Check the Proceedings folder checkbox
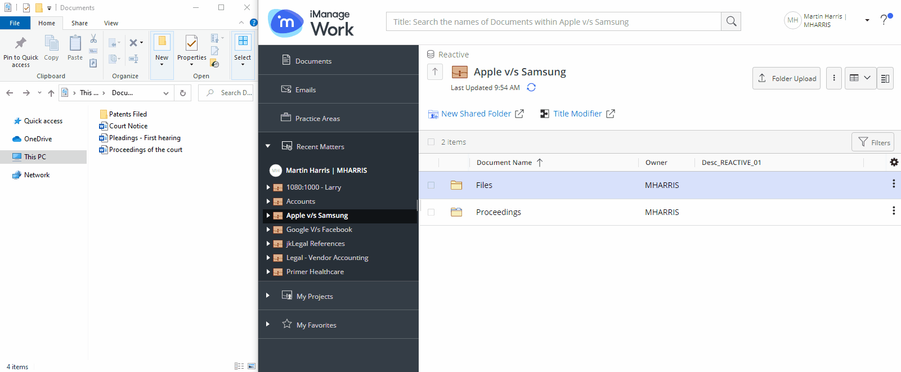Image resolution: width=901 pixels, height=372 pixels. pos(431,212)
